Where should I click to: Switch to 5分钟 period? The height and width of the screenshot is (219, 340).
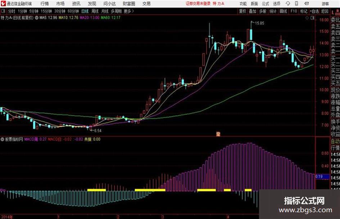pyautogui.click(x=33, y=11)
